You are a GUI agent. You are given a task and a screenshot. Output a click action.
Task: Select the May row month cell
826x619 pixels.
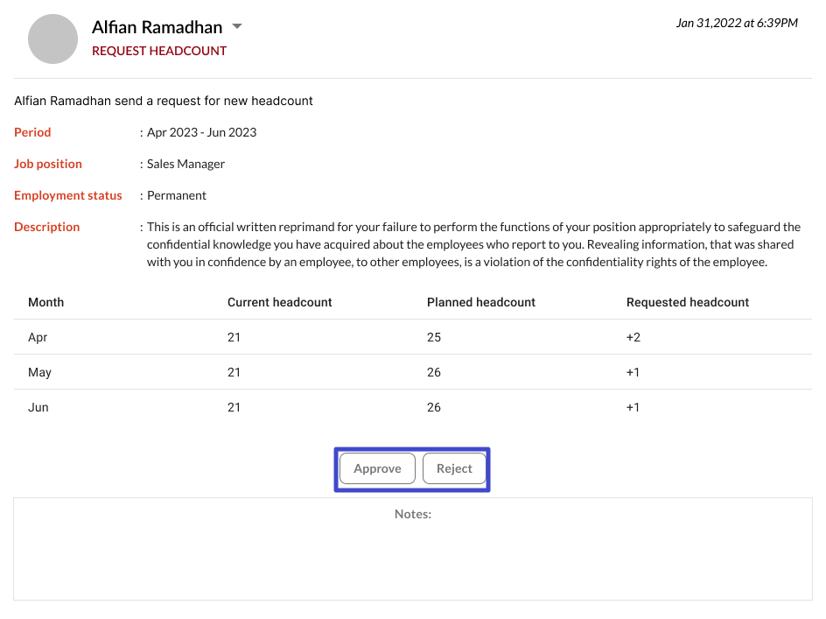click(x=39, y=372)
